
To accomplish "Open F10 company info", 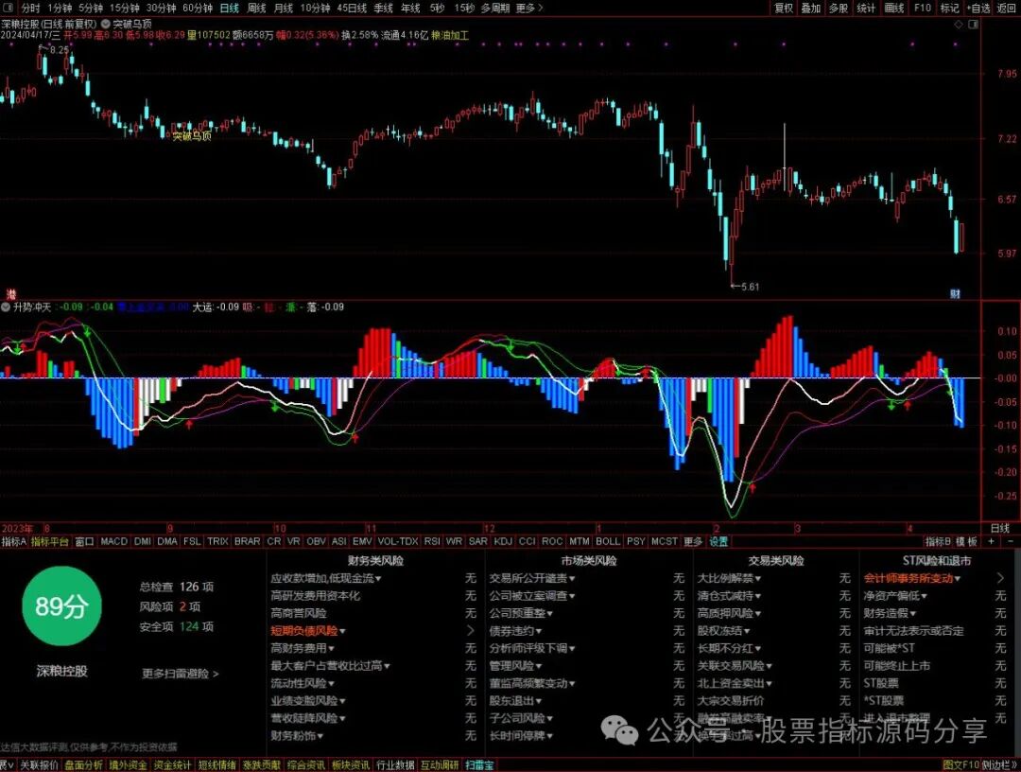I will pos(923,8).
